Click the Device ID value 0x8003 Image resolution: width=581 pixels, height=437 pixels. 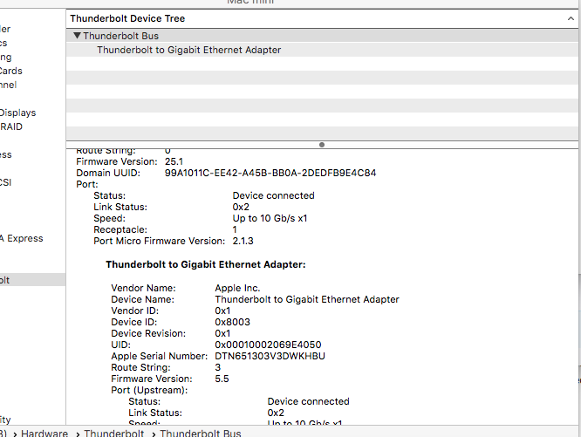coord(232,322)
